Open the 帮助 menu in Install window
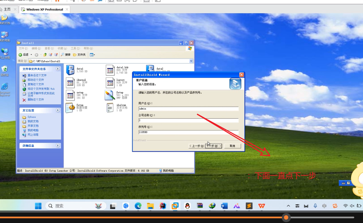The image size is (363, 223). tap(88, 48)
